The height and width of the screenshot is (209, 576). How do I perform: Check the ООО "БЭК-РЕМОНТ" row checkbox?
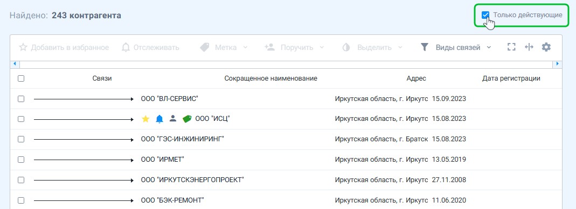pos(21,200)
